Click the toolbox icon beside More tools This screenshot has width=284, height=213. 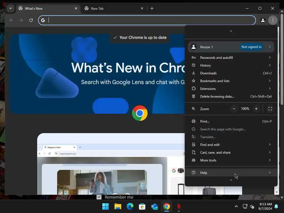(x=193, y=160)
